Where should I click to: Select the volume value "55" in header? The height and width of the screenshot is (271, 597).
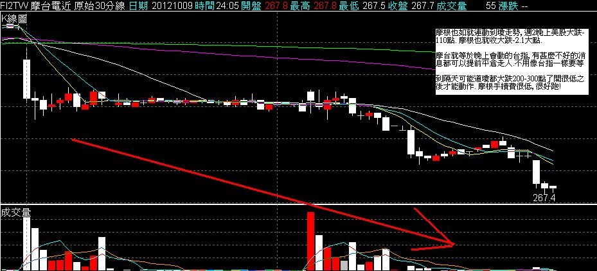coord(490,6)
